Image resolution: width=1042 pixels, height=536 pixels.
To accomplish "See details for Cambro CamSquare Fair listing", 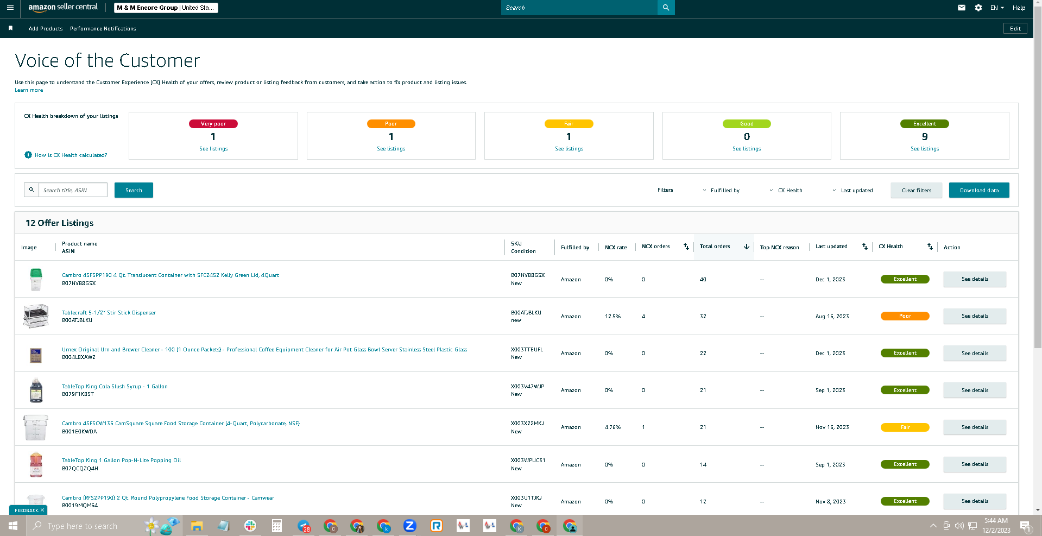I will pos(975,427).
